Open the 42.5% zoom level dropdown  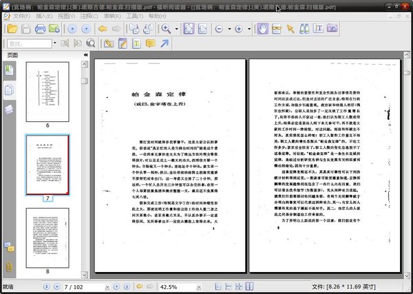199,287
